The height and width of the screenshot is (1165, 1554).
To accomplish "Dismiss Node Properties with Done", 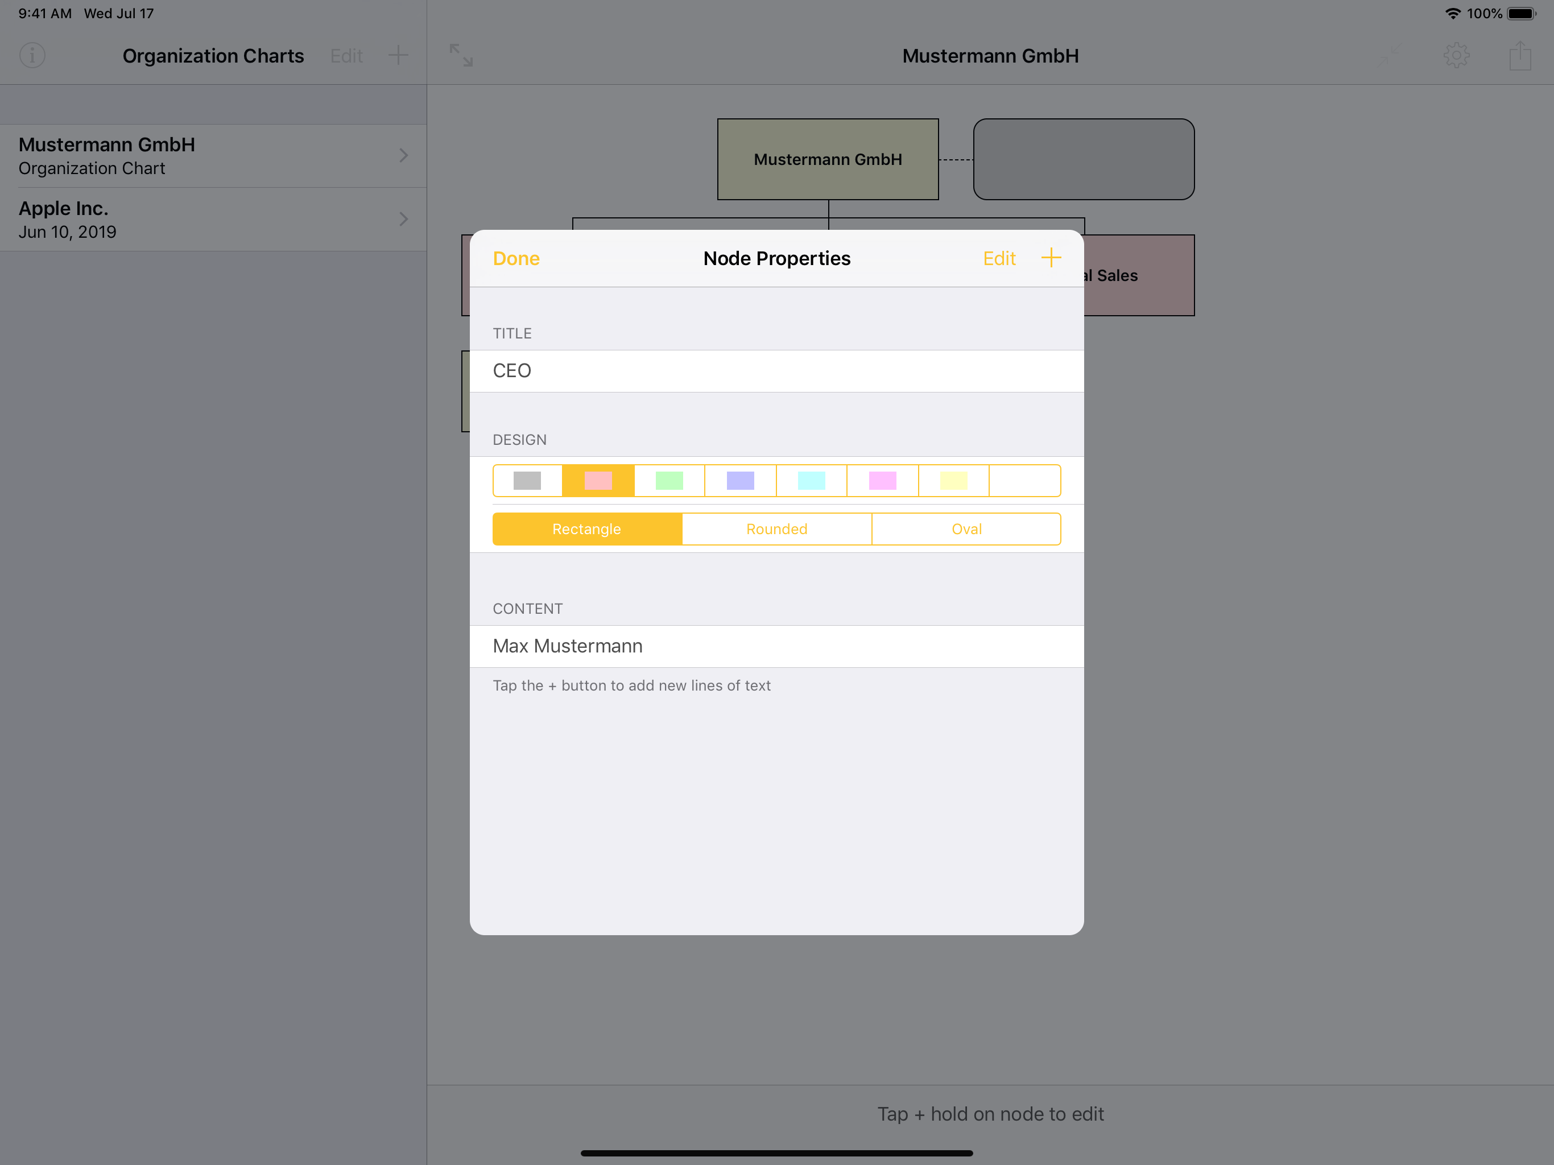I will pos(516,259).
